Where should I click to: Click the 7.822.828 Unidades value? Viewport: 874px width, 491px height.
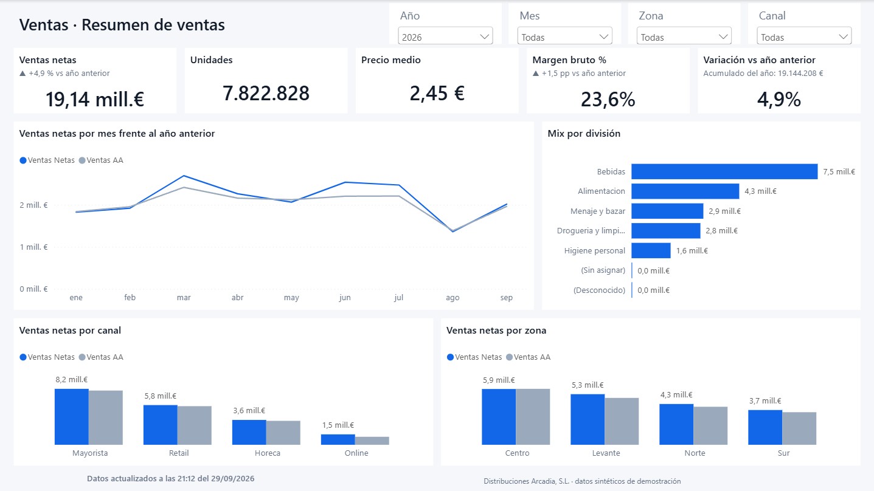266,94
